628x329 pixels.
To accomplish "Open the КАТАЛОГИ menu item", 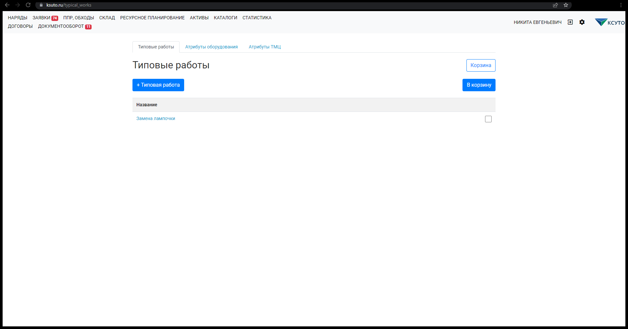I will pos(225,18).
